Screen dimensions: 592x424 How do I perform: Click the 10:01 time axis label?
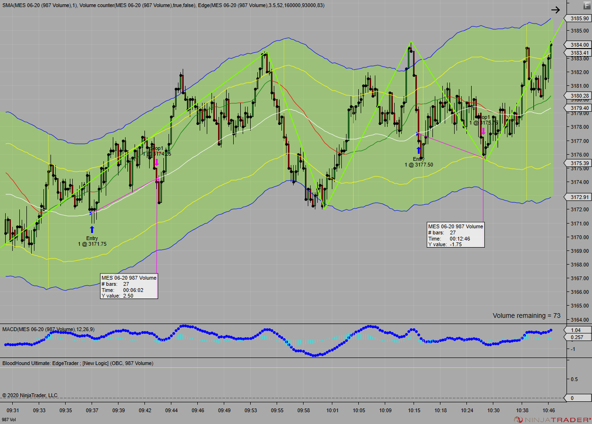tap(332, 411)
